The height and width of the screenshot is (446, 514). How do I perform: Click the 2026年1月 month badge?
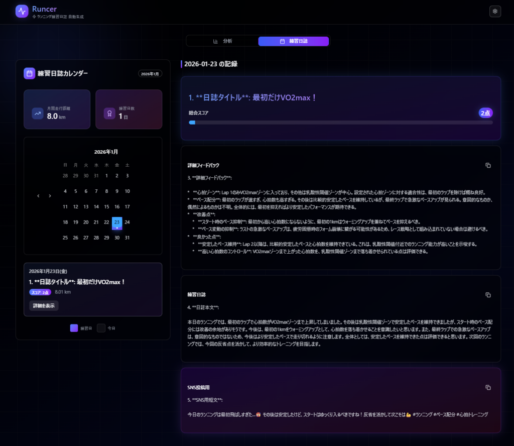pyautogui.click(x=150, y=74)
